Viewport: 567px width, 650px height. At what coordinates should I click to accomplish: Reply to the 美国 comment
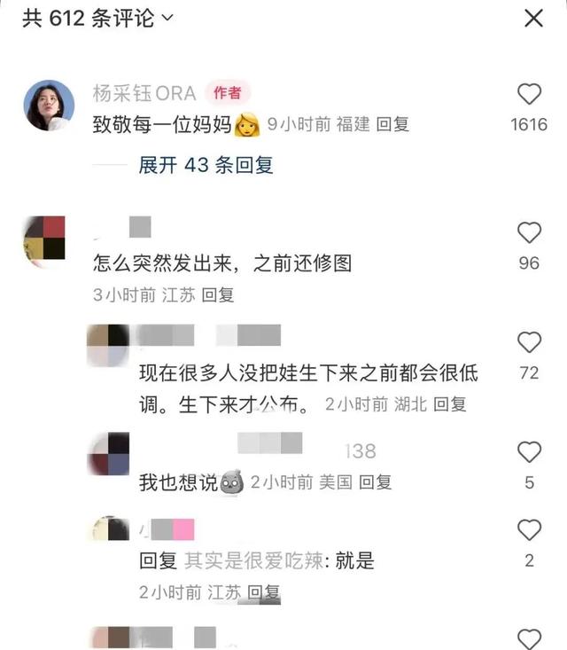376,482
